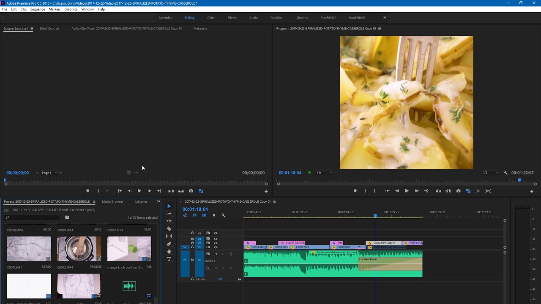Open the Media Browser tab
The image size is (541, 304).
[x=112, y=201]
